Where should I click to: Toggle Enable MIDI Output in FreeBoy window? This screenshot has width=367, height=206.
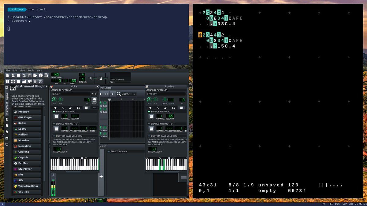[149, 124]
